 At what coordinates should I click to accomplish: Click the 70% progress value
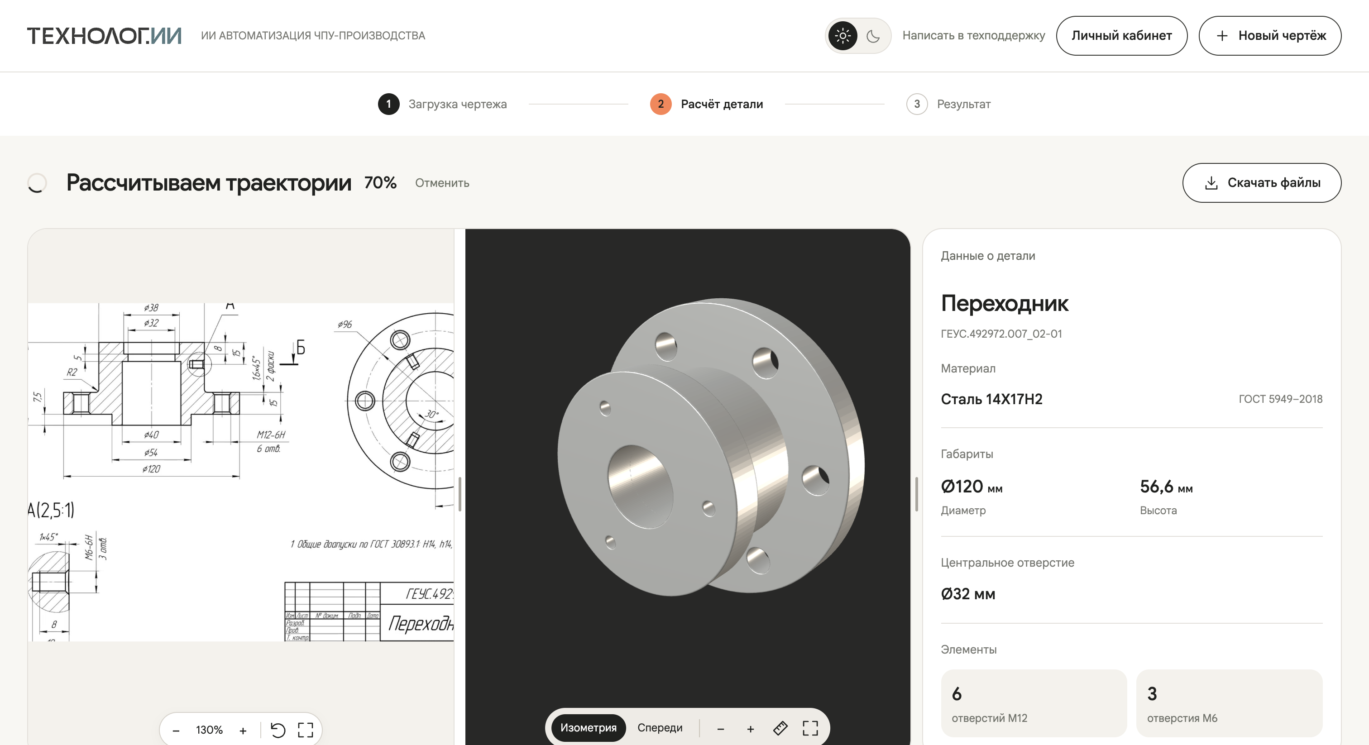(380, 183)
